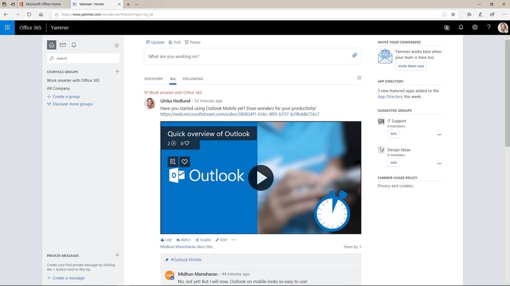Screen dimensions: 510x286
Task: Open browser reading view icon
Action: click(x=444, y=14)
